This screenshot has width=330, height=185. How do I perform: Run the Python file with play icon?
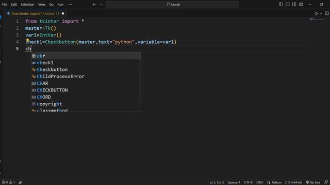[317, 14]
